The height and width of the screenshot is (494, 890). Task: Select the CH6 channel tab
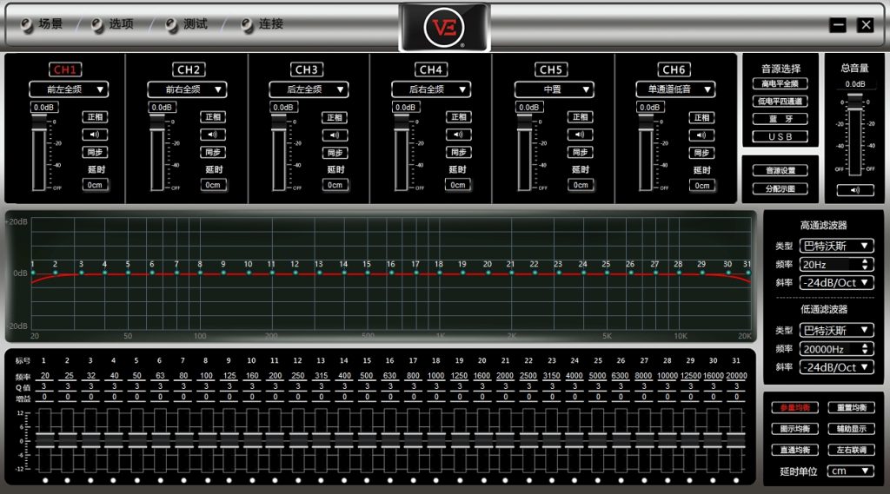(674, 69)
